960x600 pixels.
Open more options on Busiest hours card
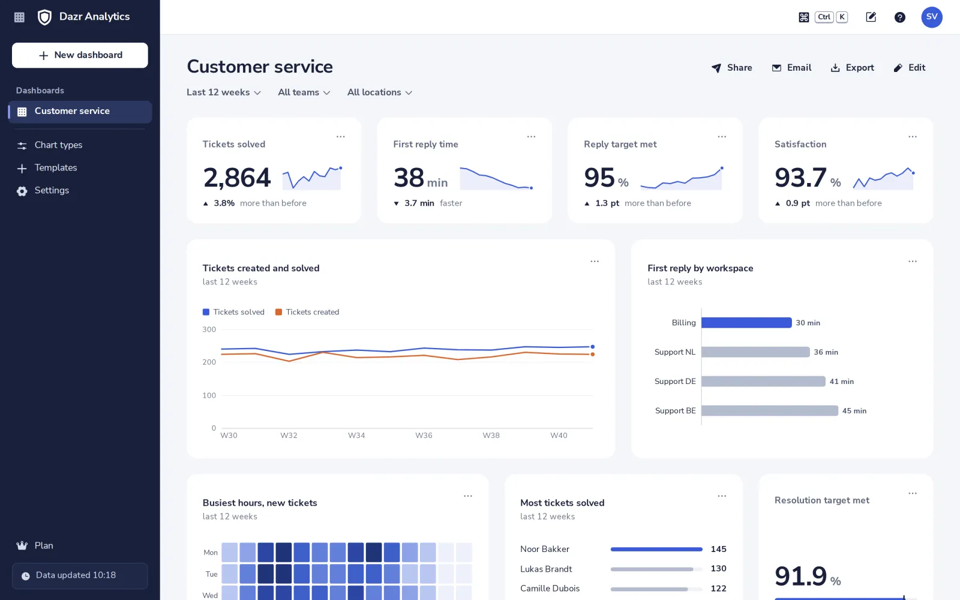[x=468, y=496]
